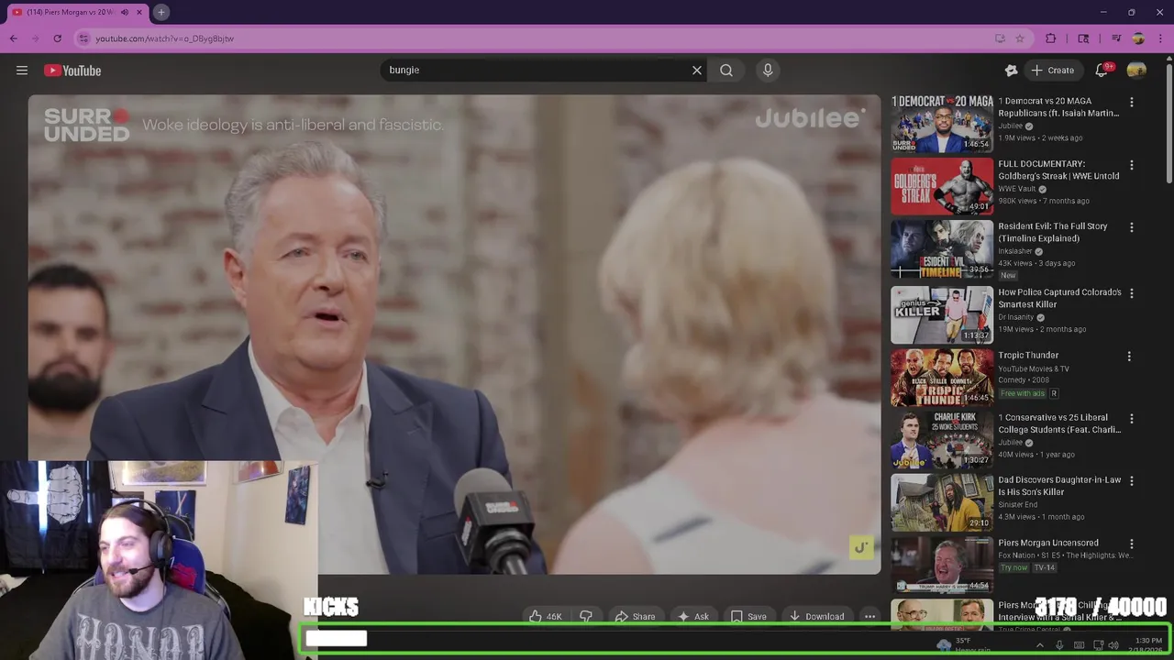Open WWE Vault channel name
This screenshot has width=1174, height=660.
click(x=1017, y=189)
